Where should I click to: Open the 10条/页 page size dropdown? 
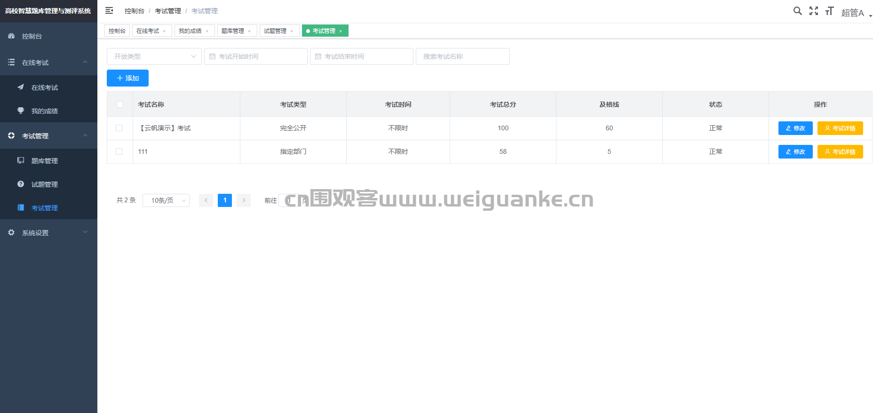166,200
